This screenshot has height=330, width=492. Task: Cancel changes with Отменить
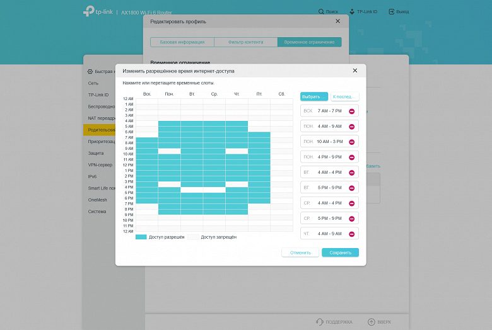click(300, 253)
